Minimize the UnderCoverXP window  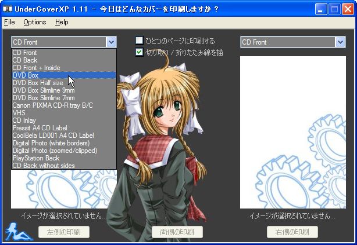pos(321,9)
